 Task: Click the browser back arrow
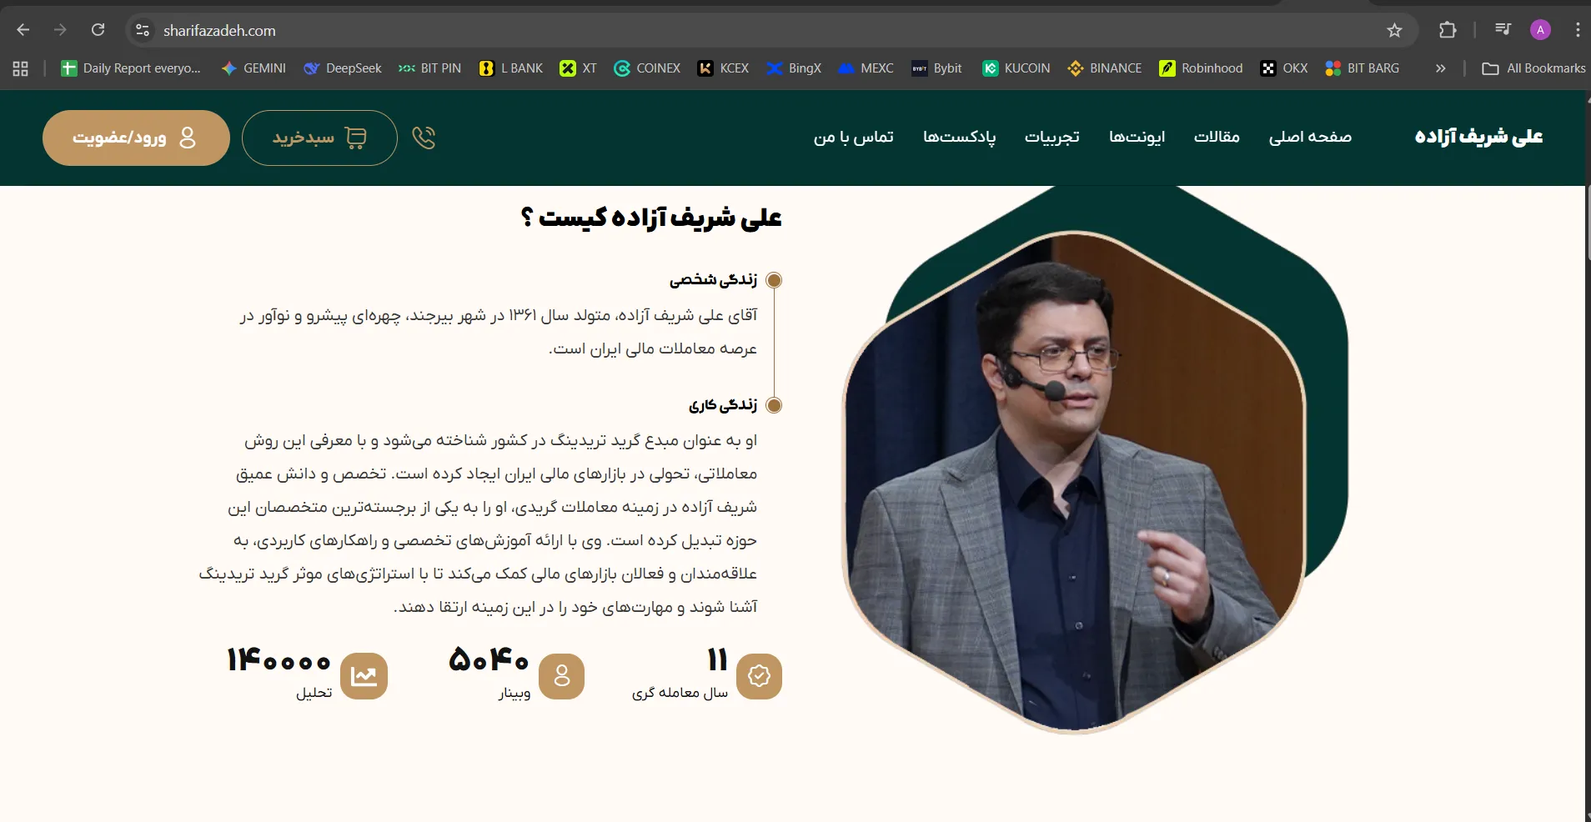coord(23,30)
